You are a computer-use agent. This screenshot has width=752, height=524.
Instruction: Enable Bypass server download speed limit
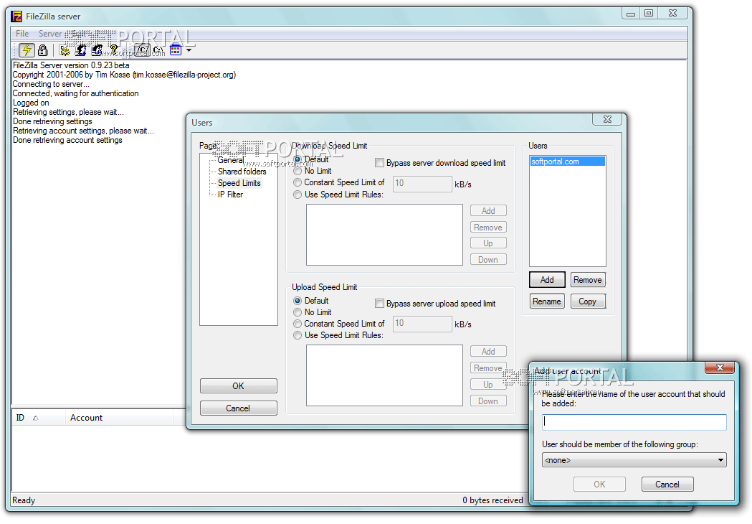(379, 163)
